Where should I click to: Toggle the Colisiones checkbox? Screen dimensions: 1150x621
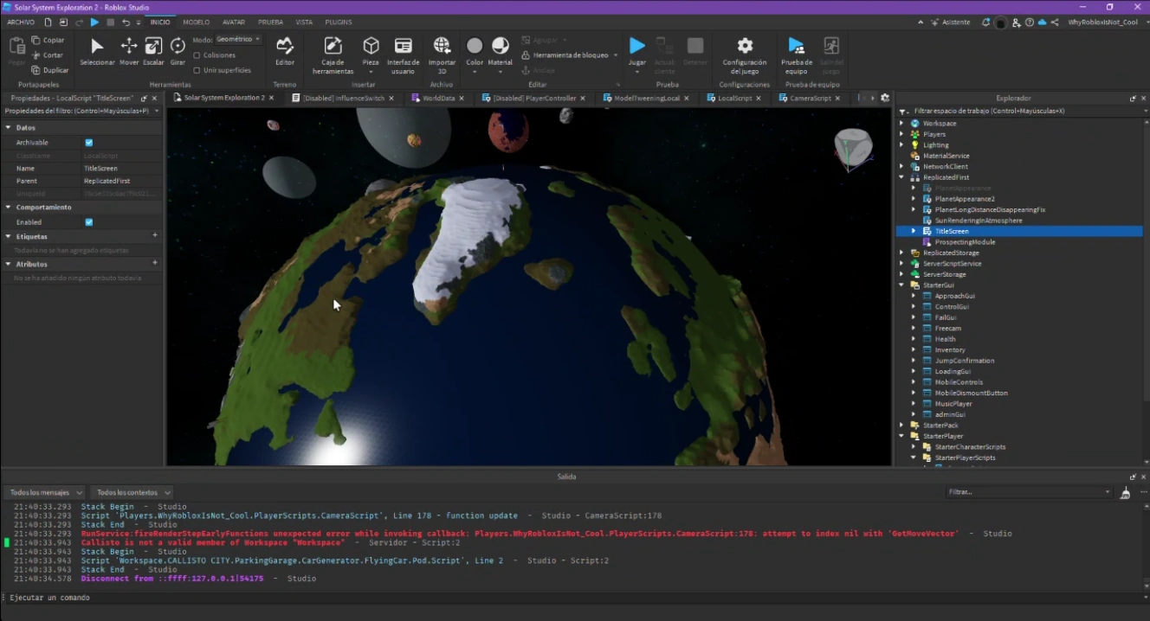[x=197, y=55]
